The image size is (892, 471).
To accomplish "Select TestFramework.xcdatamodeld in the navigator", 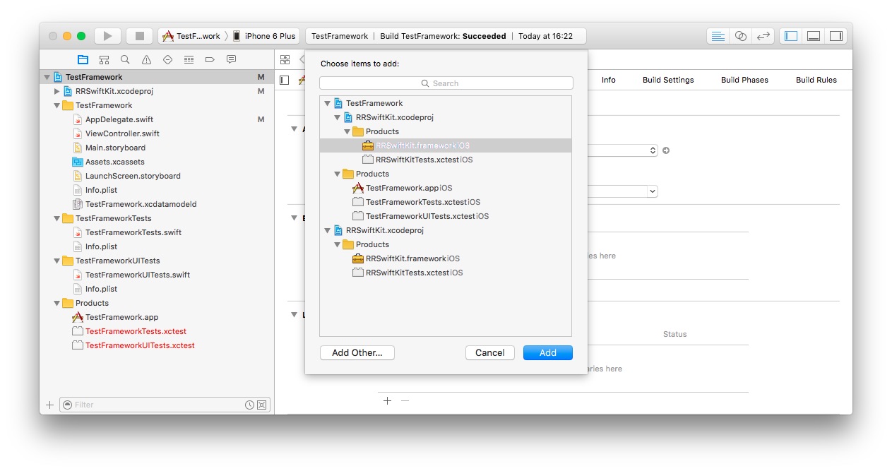I will 141,204.
